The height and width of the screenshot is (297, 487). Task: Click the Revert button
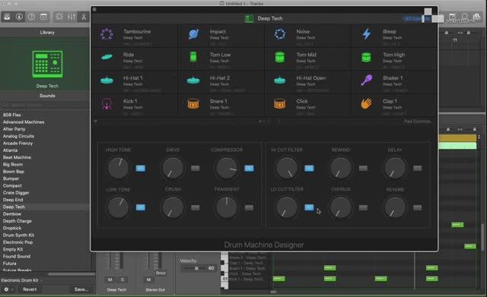coord(30,289)
